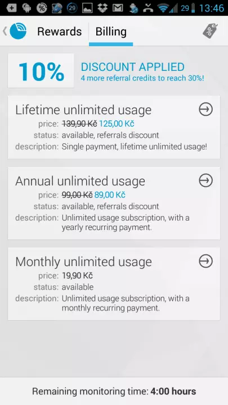Select the Billing tab
This screenshot has width=228, height=405.
[x=111, y=31]
